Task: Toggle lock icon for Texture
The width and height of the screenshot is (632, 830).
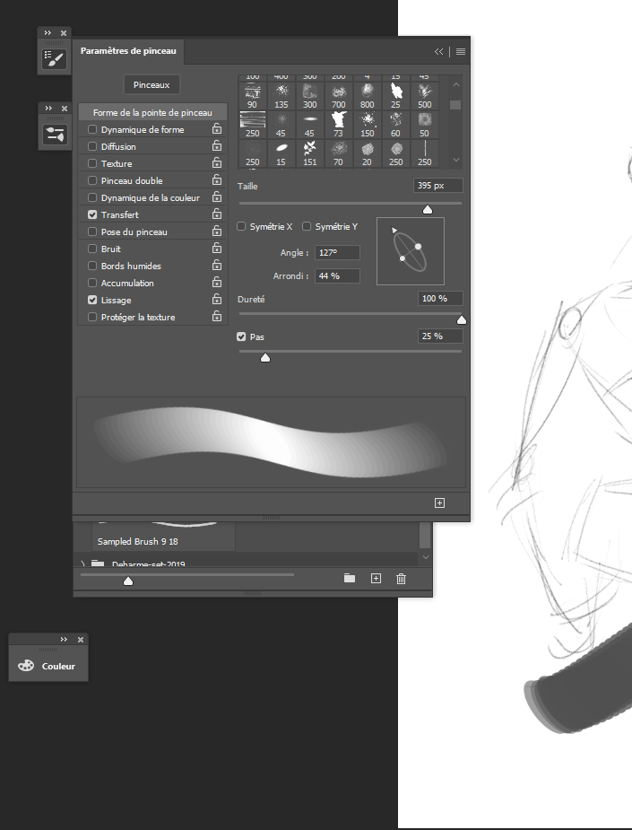Action: tap(217, 162)
